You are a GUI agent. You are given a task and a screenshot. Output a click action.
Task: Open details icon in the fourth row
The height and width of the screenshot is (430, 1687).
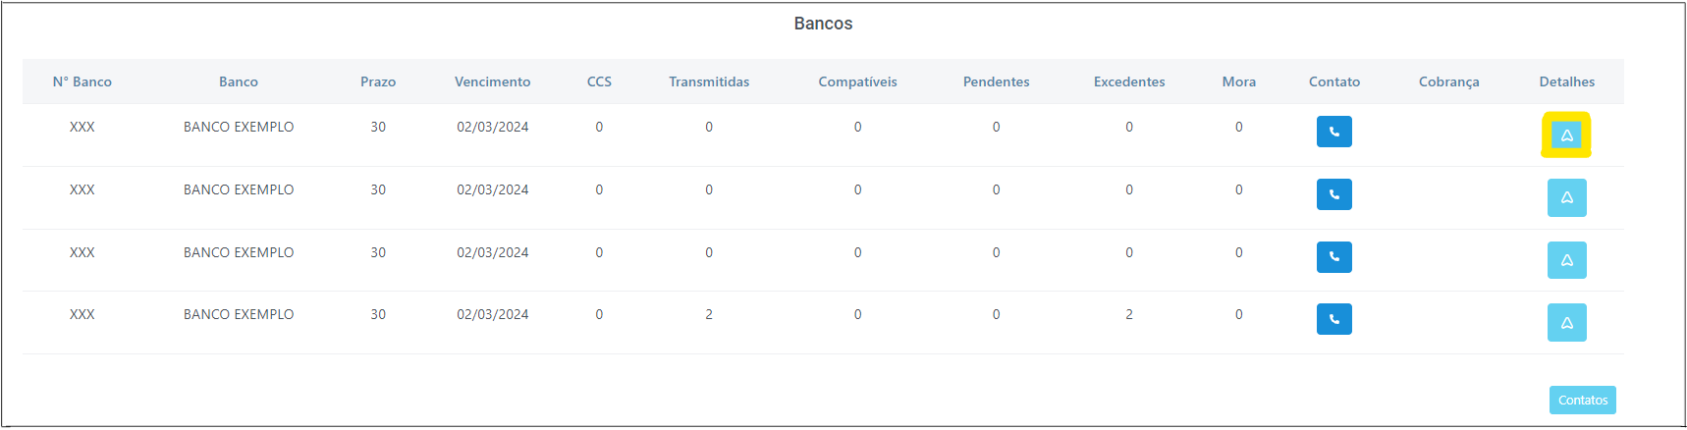[x=1566, y=322]
